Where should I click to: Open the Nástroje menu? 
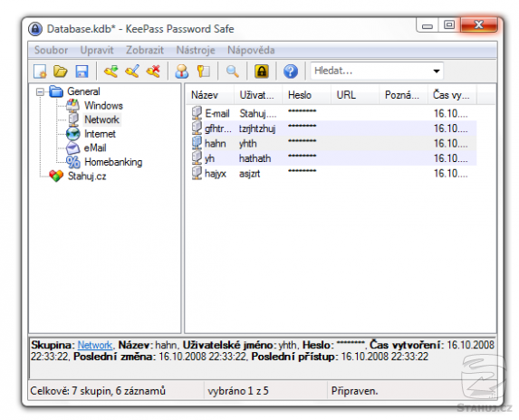point(196,50)
